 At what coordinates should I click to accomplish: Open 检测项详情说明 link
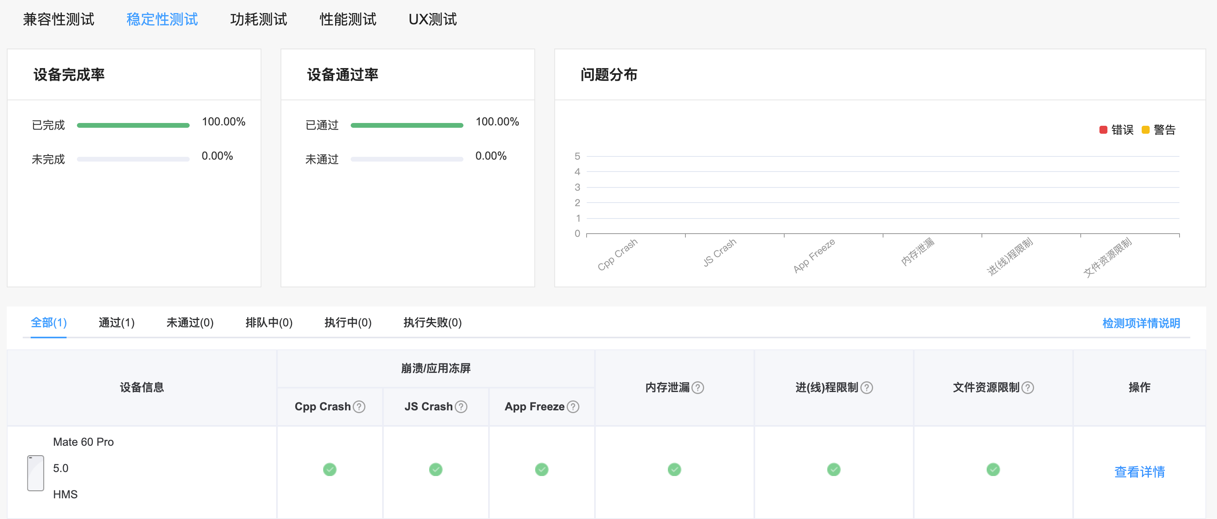click(x=1141, y=323)
